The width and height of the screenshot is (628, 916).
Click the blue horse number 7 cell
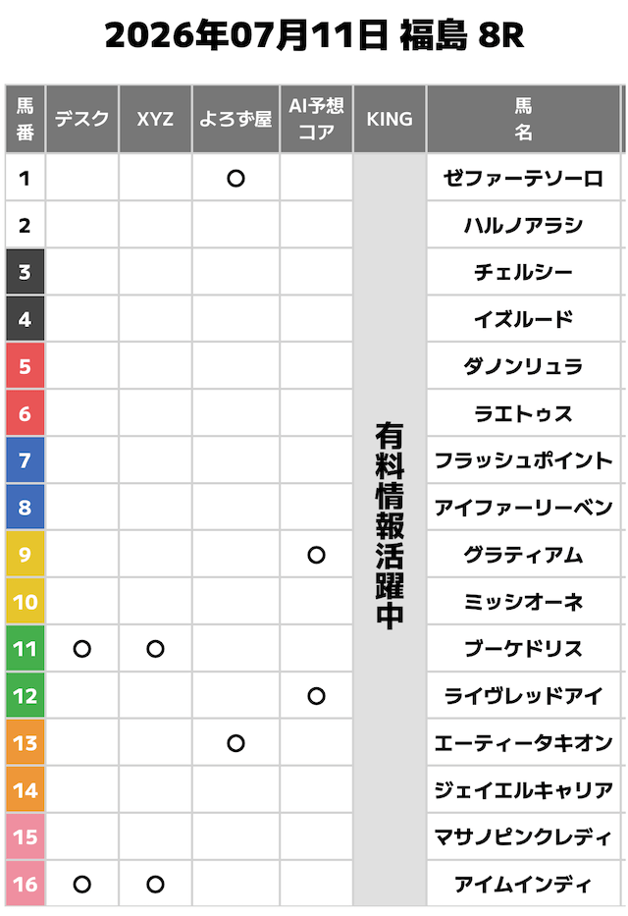point(26,460)
